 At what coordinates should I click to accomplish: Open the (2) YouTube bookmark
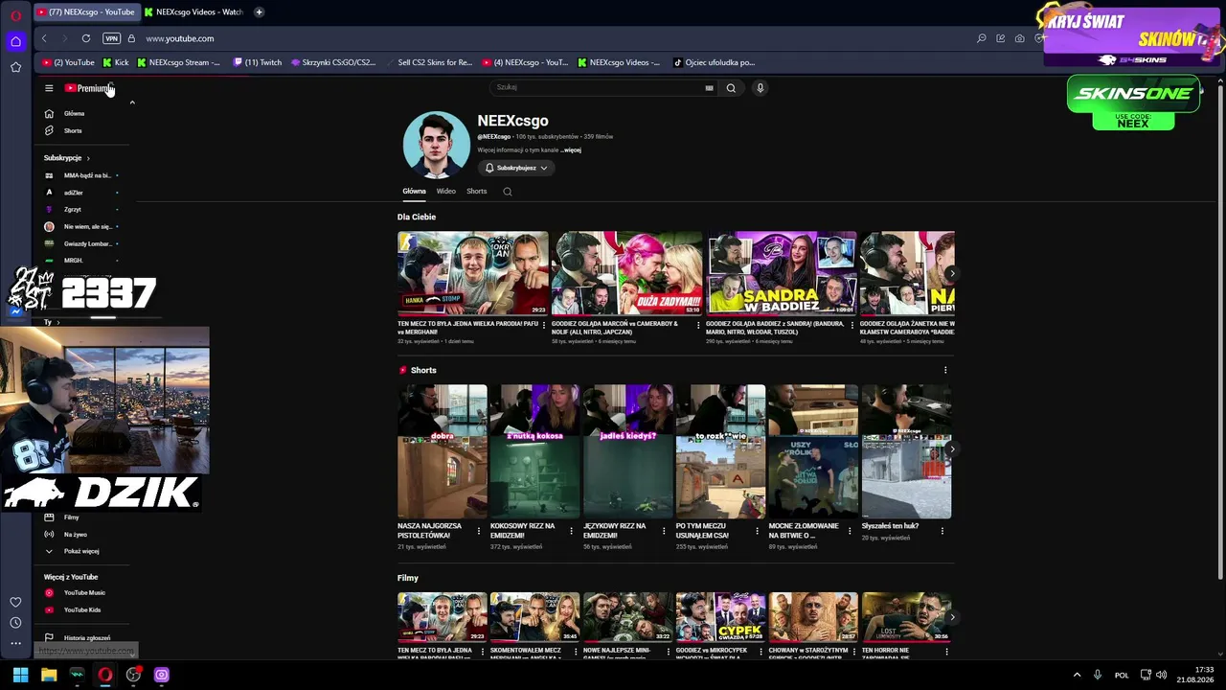[x=67, y=62]
